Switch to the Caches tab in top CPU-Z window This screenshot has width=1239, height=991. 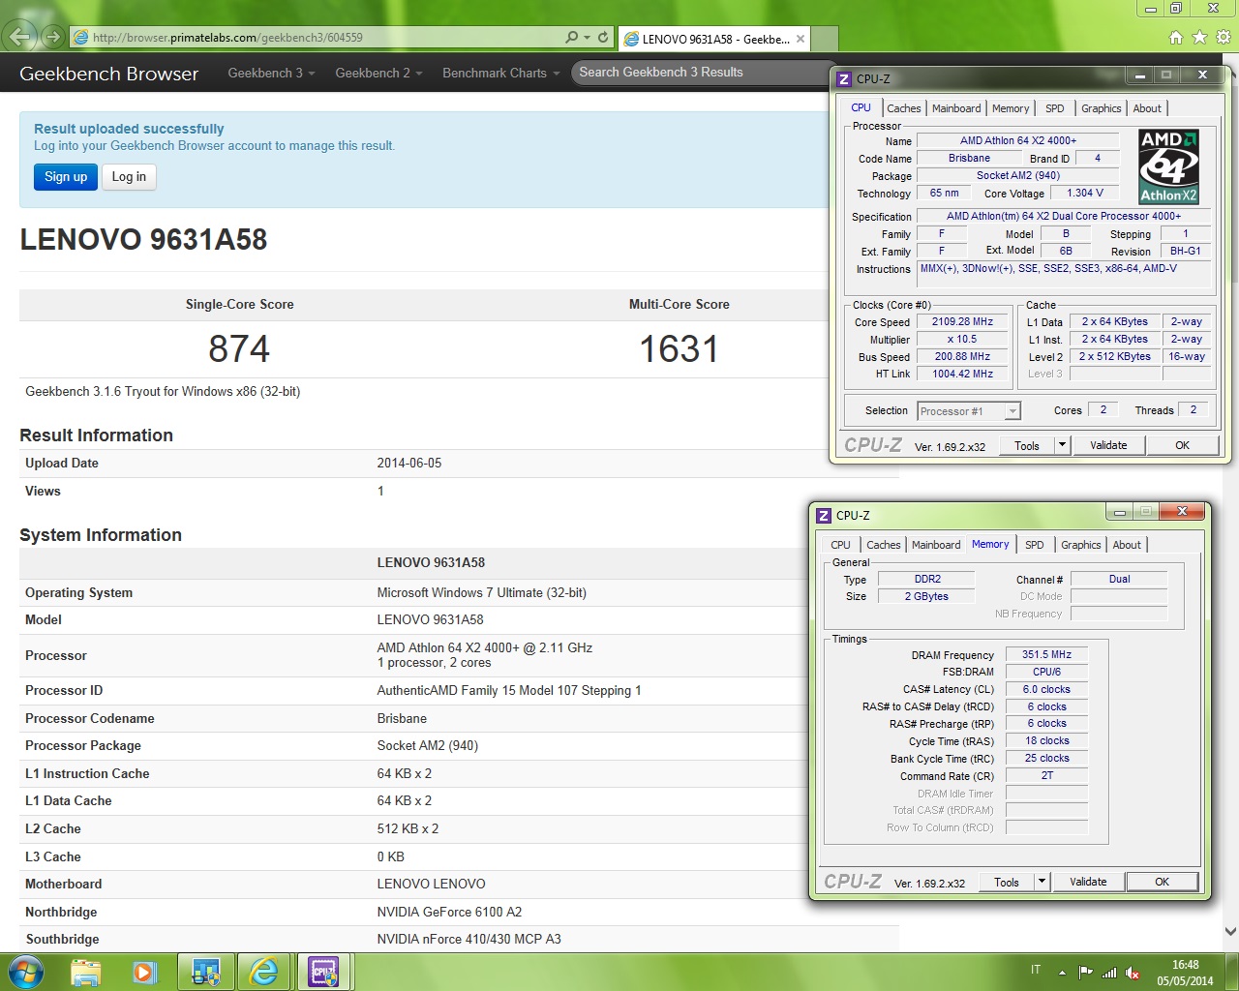(904, 108)
